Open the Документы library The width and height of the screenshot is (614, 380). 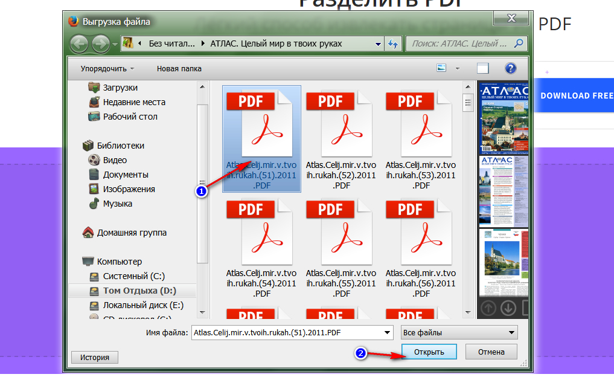(x=118, y=175)
